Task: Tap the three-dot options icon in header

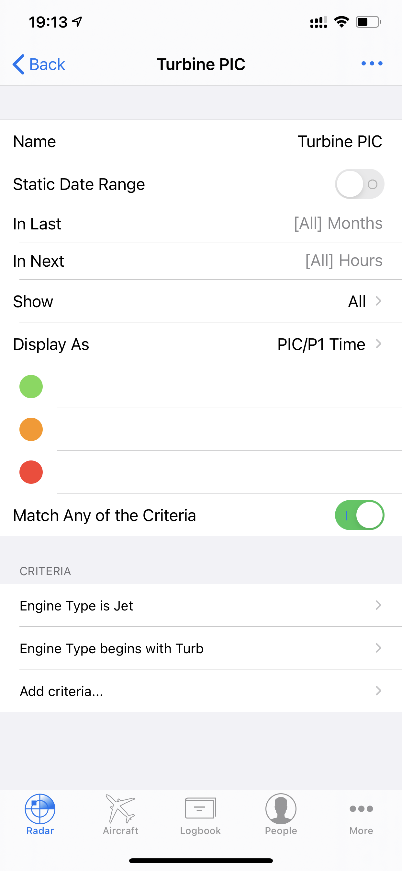Action: pyautogui.click(x=372, y=64)
